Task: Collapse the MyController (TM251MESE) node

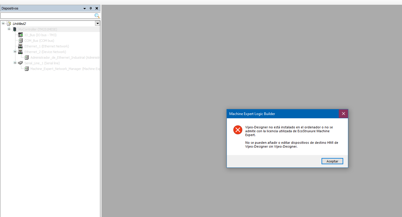Action: tap(9, 29)
